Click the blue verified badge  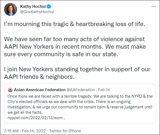[x=49, y=6]
